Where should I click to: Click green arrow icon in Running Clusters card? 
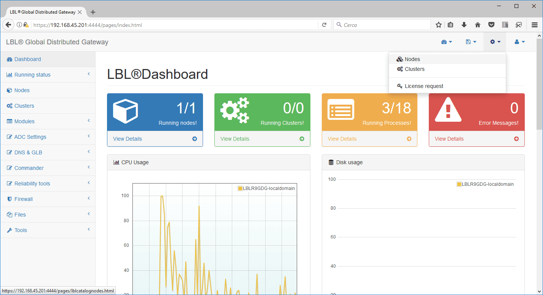click(x=302, y=139)
